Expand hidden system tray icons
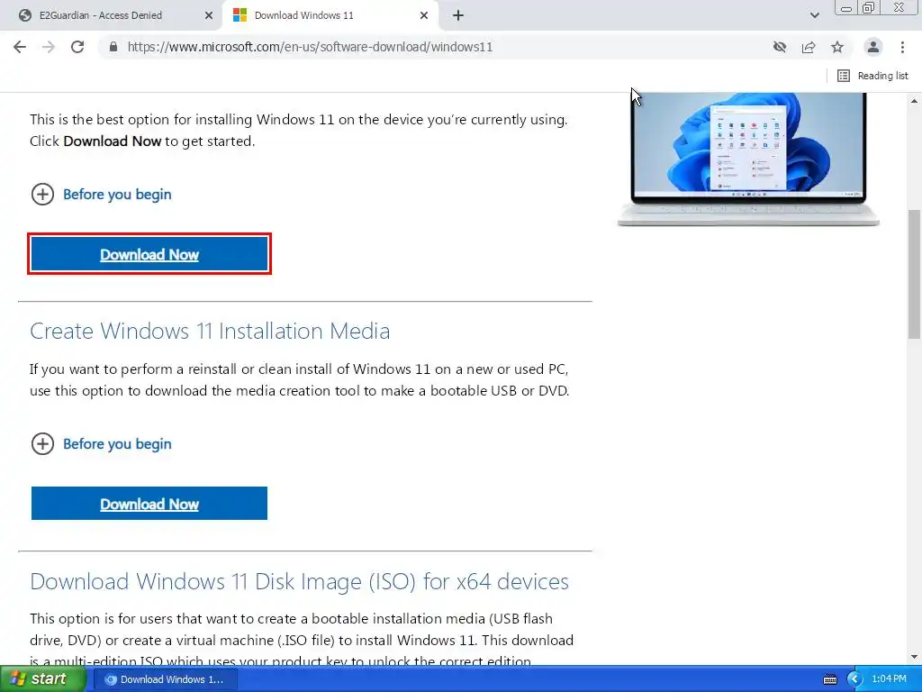The image size is (922, 692). pos(854,679)
